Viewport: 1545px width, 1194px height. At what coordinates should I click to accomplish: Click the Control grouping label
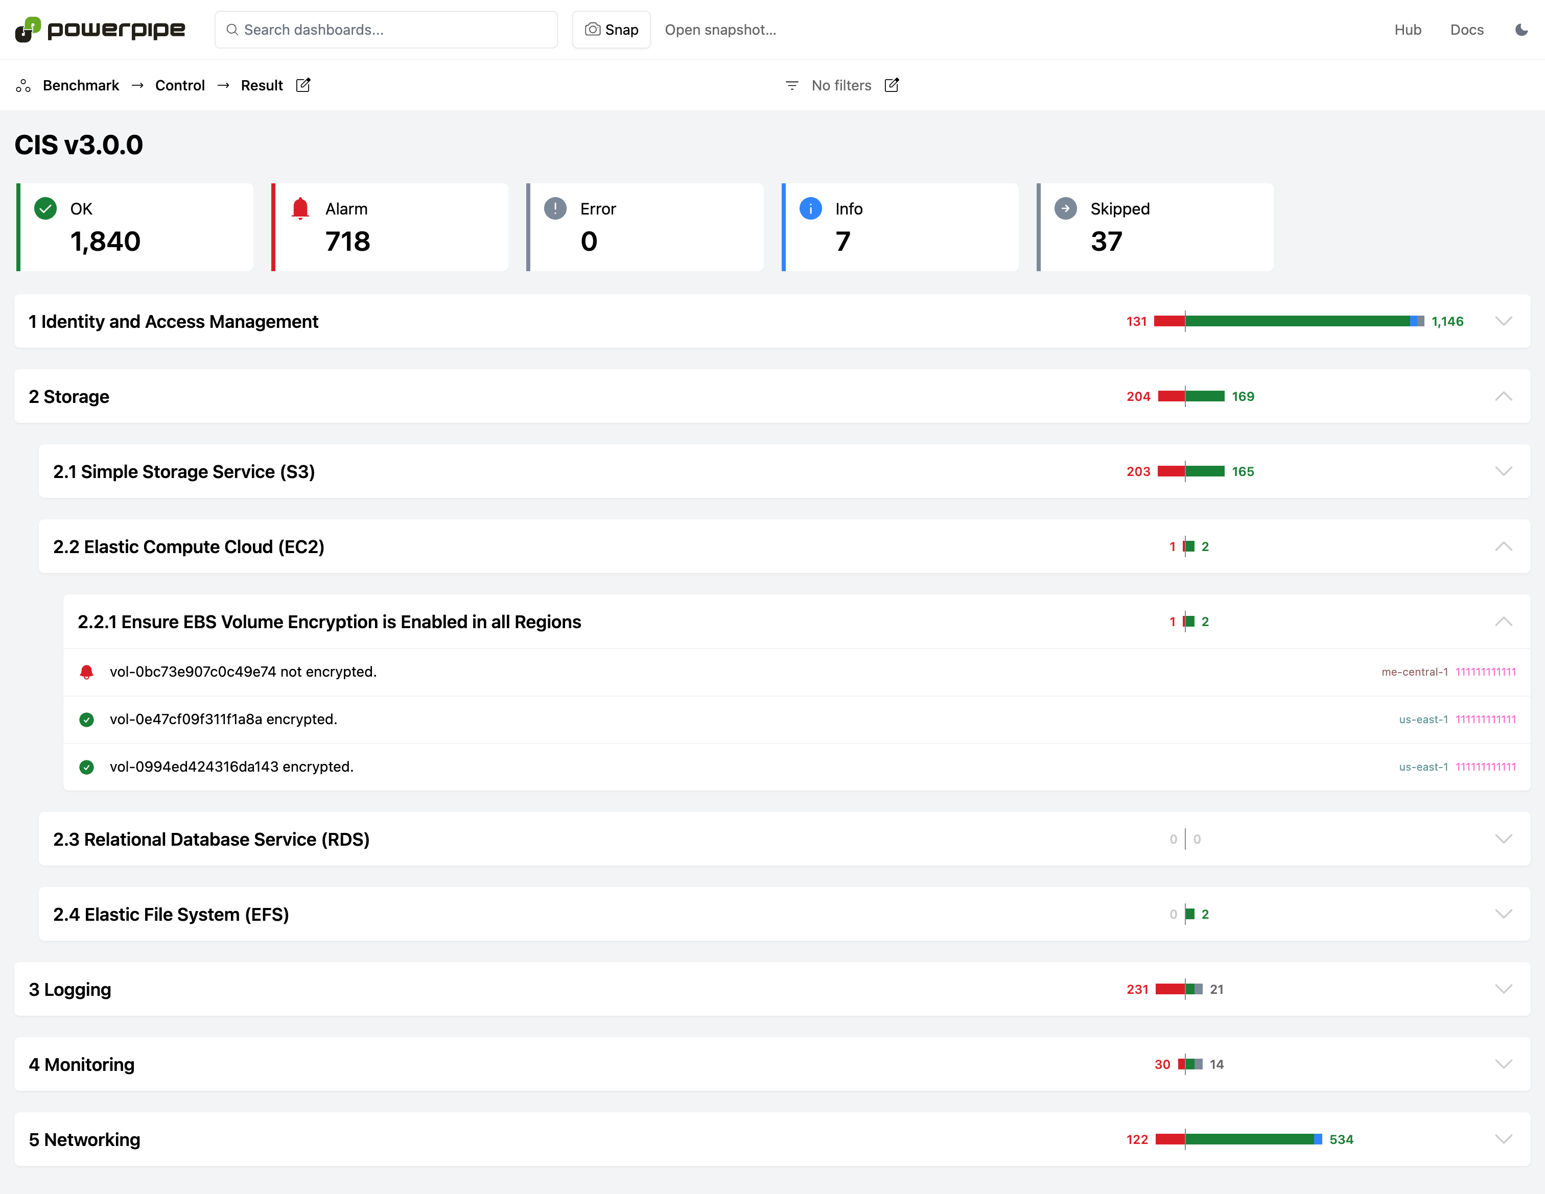point(180,85)
